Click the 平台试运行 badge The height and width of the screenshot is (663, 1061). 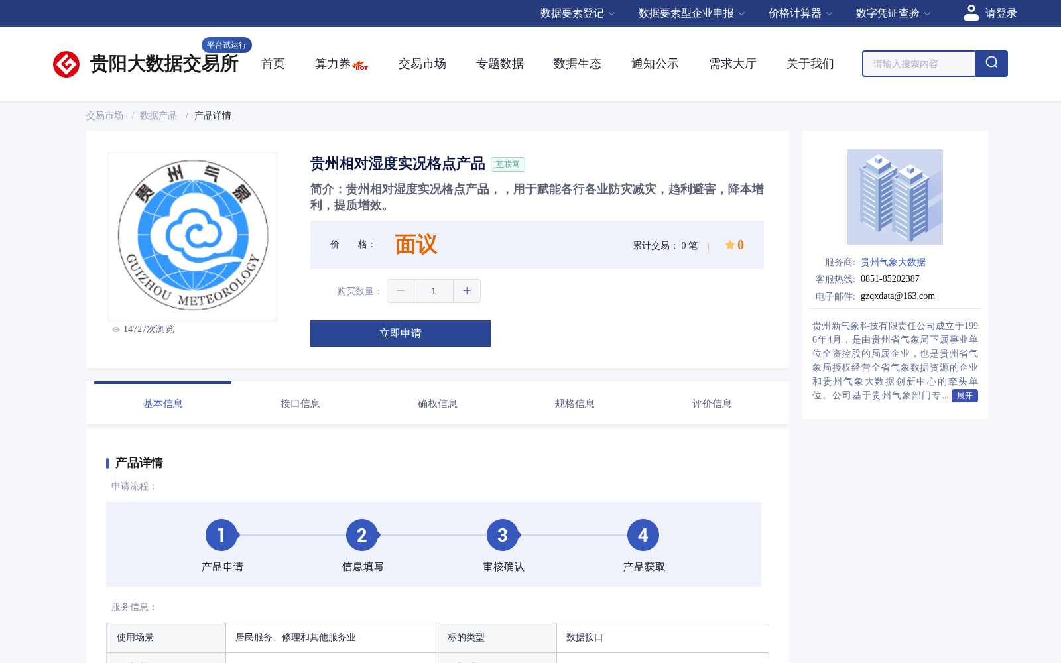pos(227,45)
